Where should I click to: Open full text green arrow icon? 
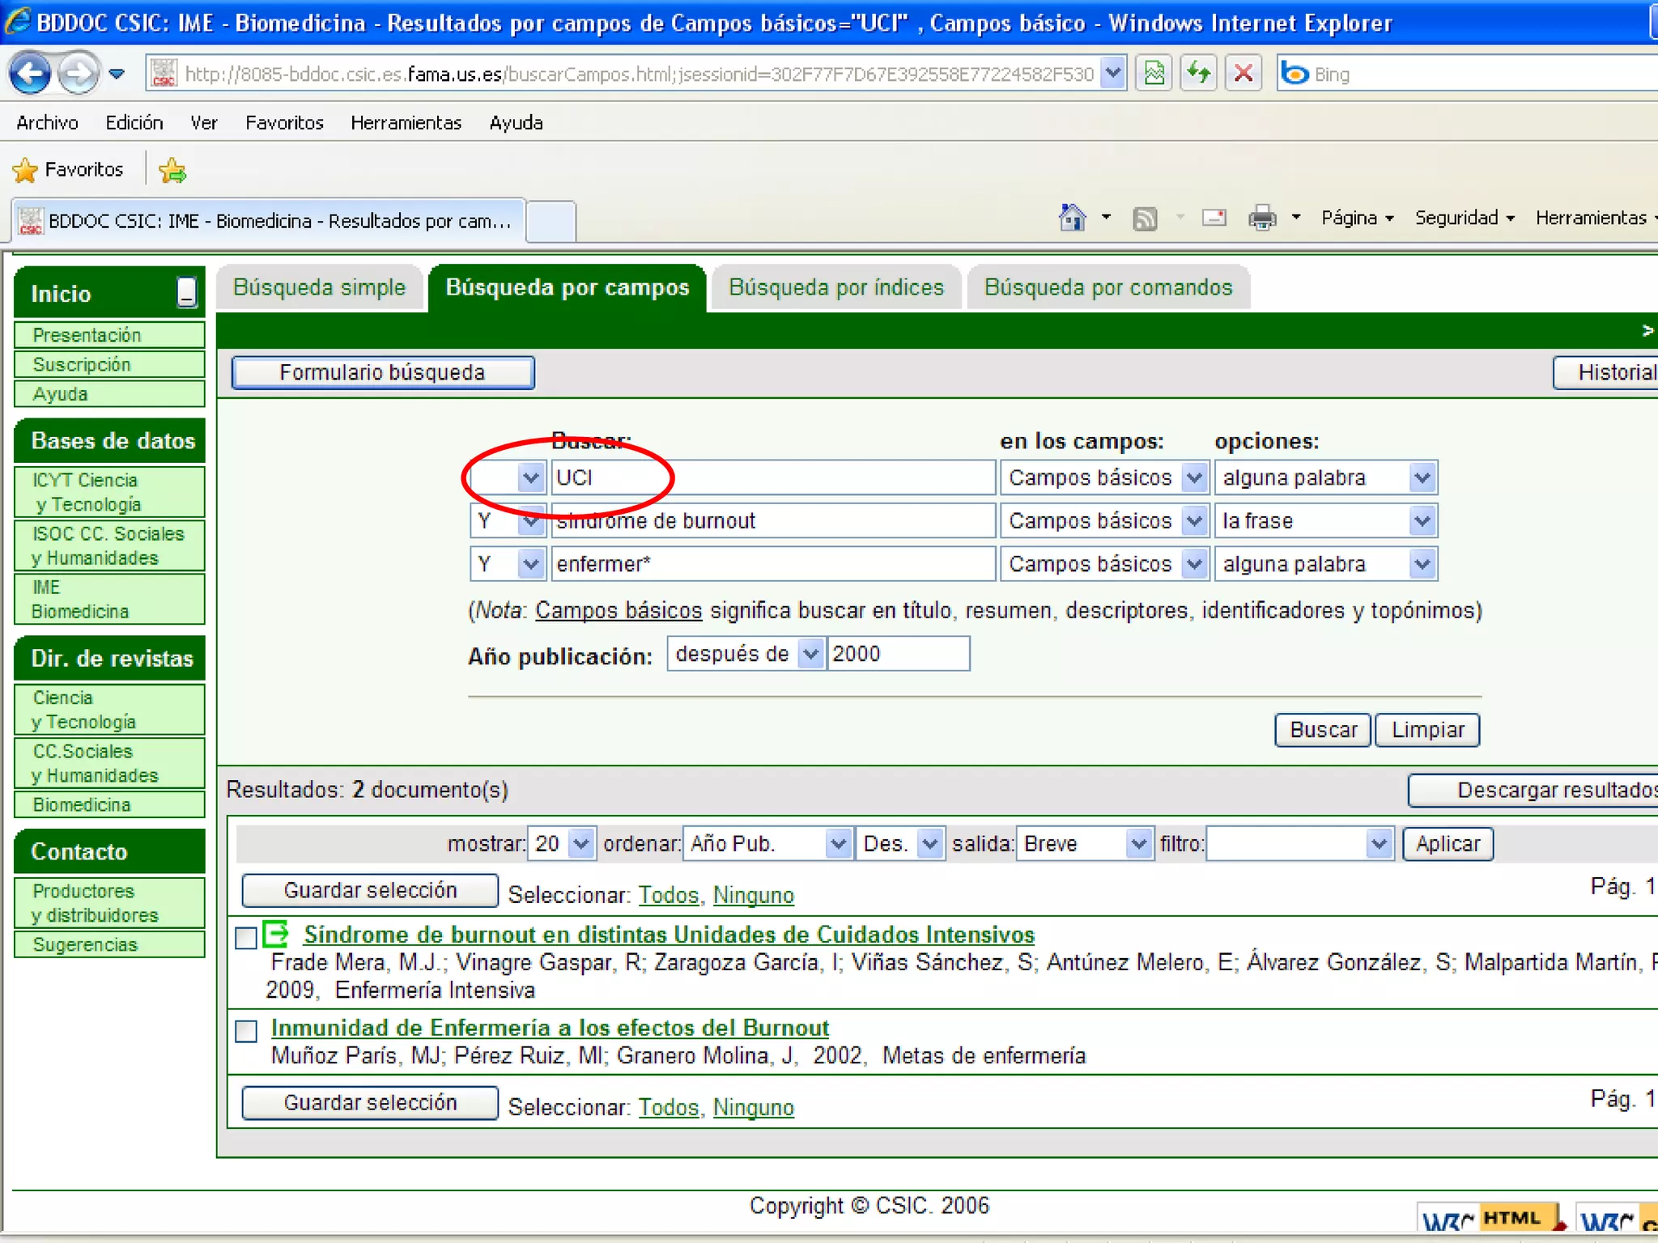coord(276,934)
